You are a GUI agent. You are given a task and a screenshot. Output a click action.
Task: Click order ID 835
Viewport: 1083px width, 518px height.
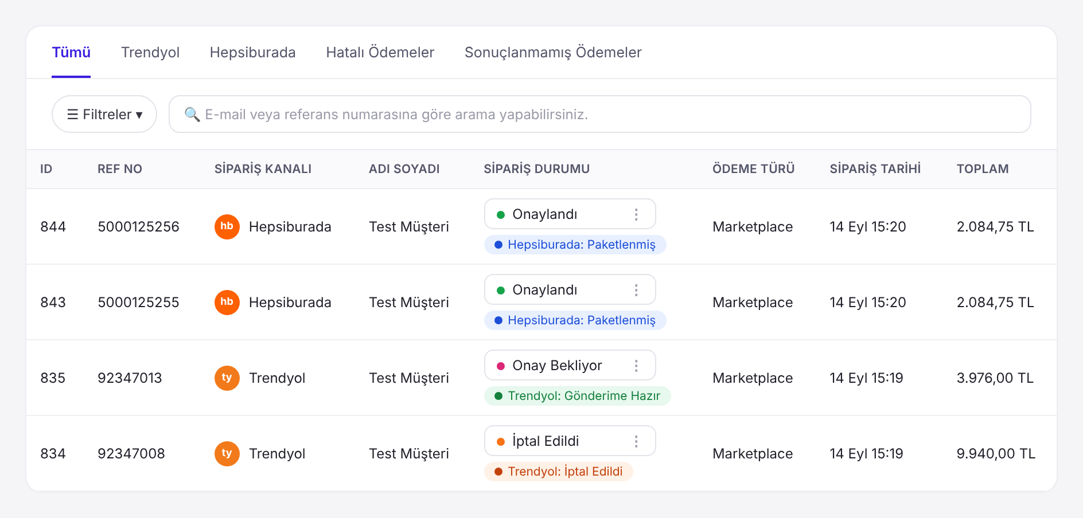point(53,378)
